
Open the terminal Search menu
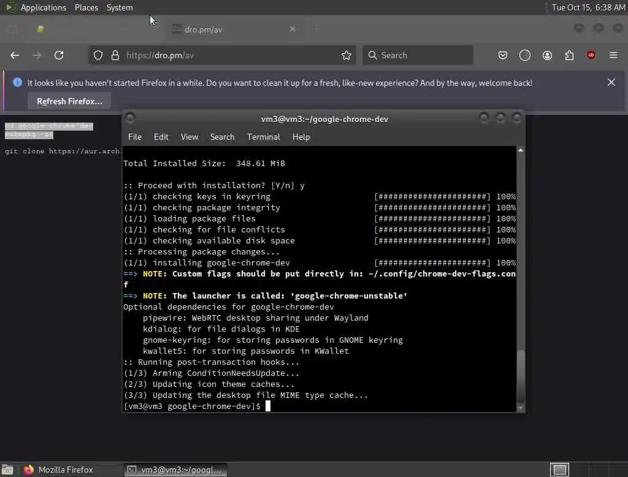pos(222,137)
